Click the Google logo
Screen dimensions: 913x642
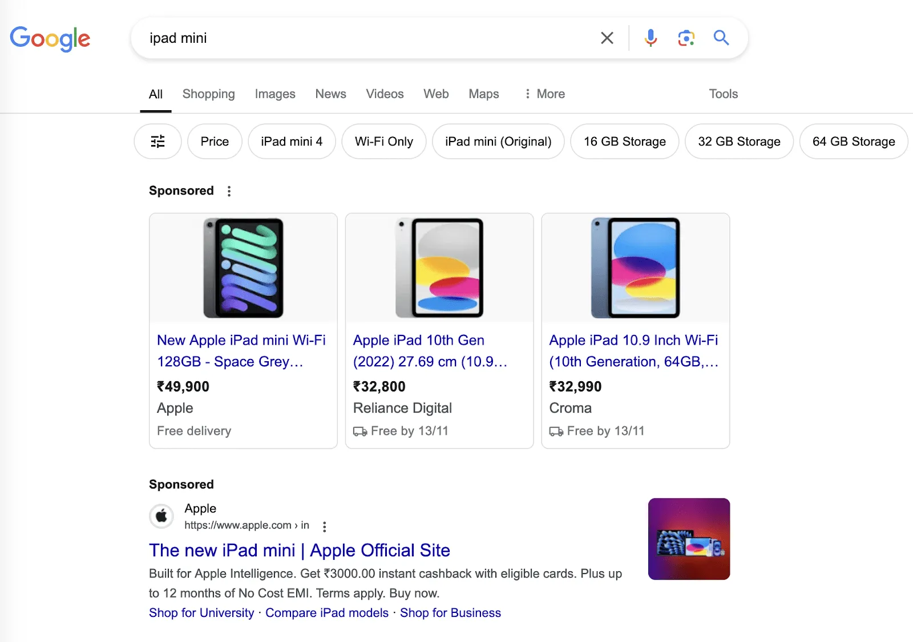[50, 39]
